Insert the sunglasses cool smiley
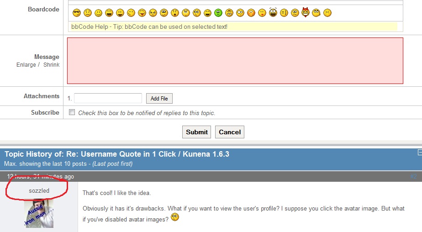 tap(76, 13)
